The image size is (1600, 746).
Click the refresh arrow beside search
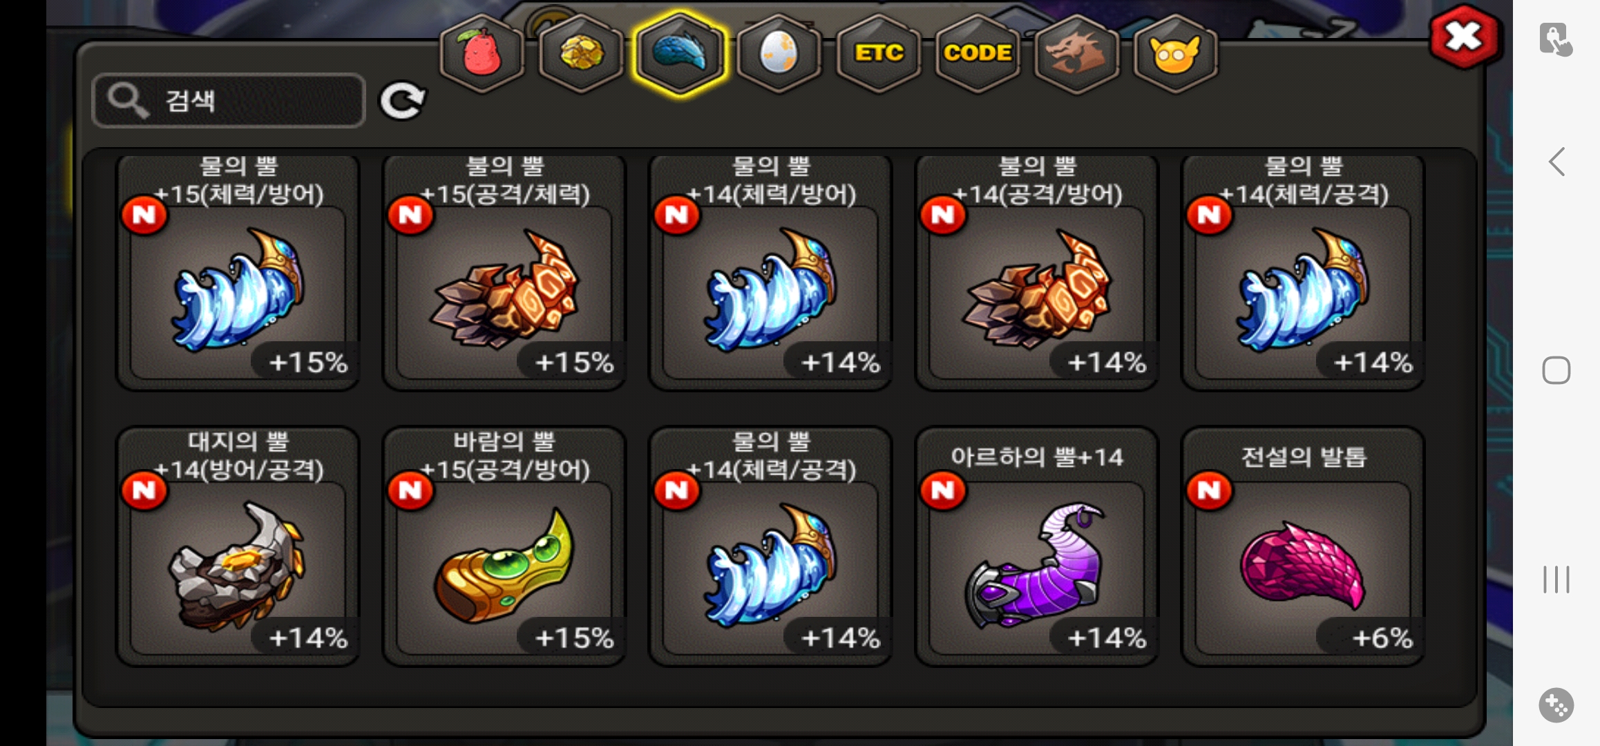pos(403,102)
